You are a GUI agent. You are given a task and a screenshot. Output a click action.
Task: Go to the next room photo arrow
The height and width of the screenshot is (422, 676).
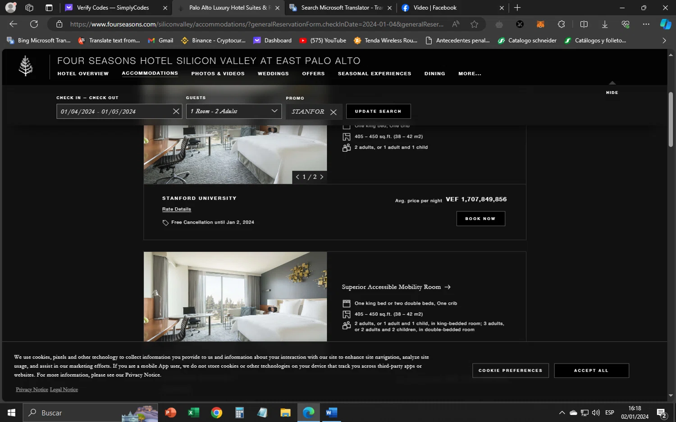(x=322, y=177)
